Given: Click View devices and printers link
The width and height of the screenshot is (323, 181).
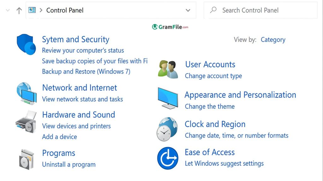Looking at the screenshot, I should (76, 126).
